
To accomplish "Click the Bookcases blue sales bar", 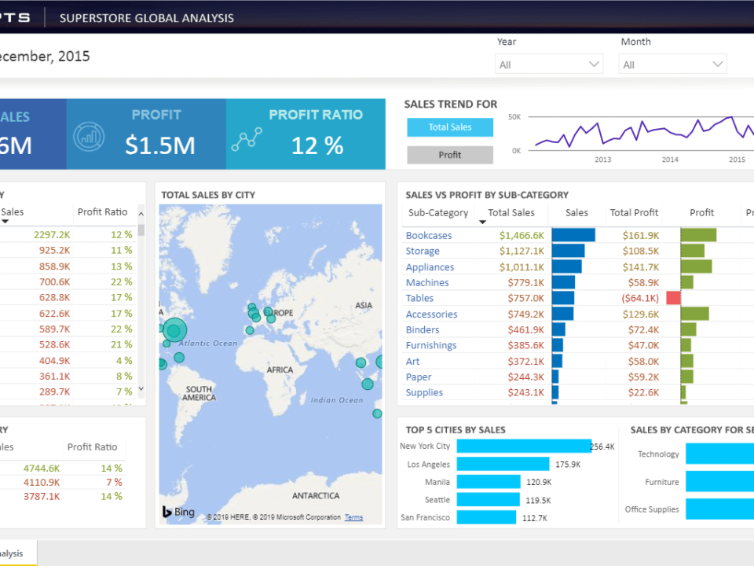I will tap(573, 235).
